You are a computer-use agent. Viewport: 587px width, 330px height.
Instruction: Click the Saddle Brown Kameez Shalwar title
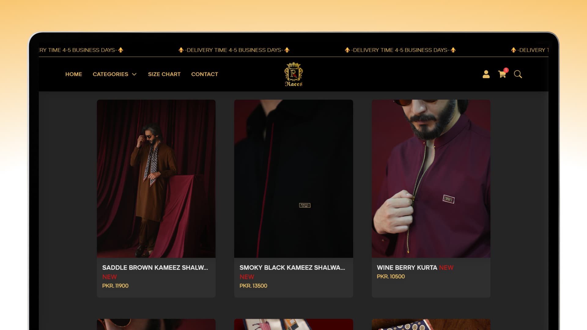click(155, 268)
